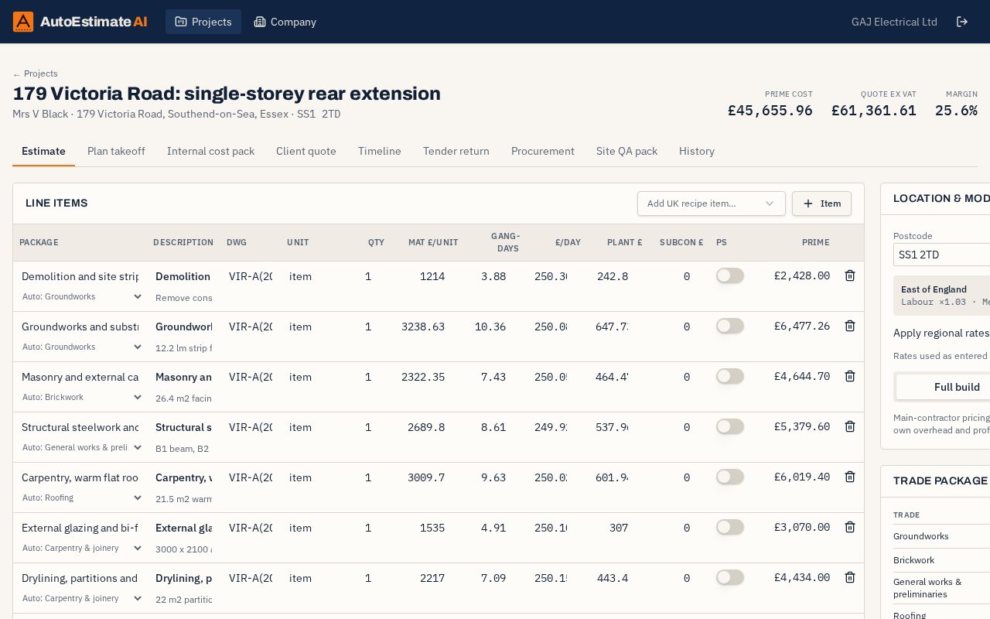The height and width of the screenshot is (619, 990).
Task: Click the AutoEstimate AI logo icon
Action: coord(23,22)
